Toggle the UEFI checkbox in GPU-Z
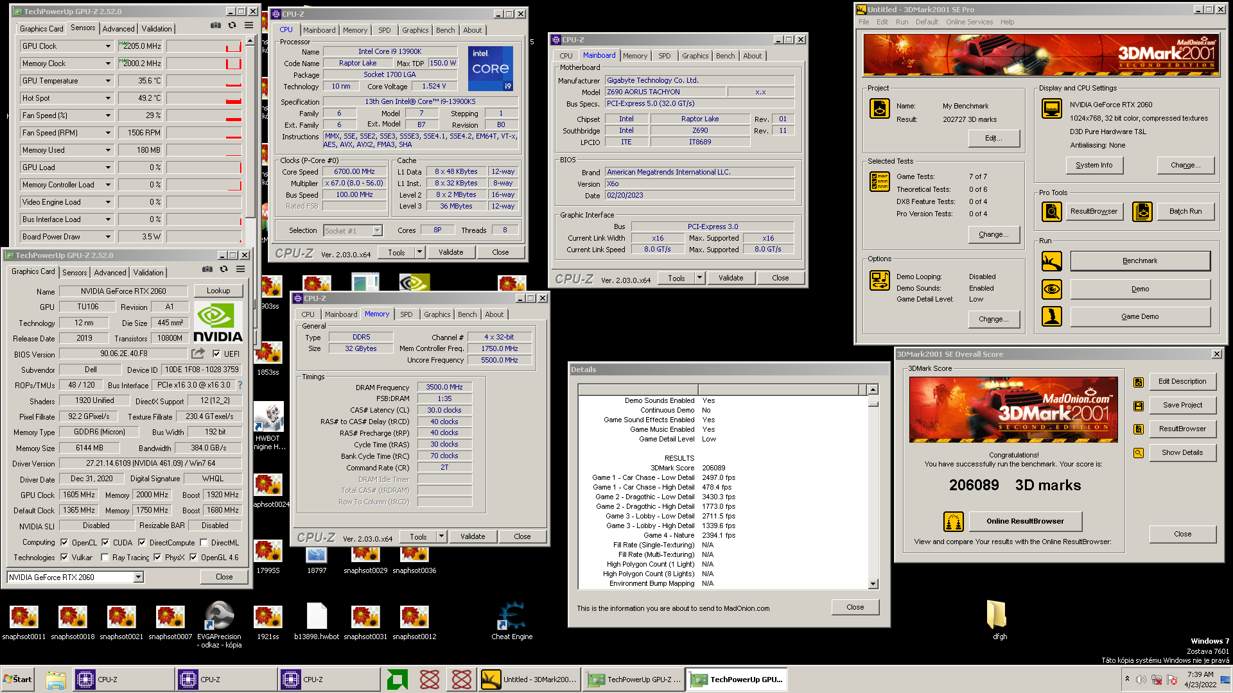 216,354
